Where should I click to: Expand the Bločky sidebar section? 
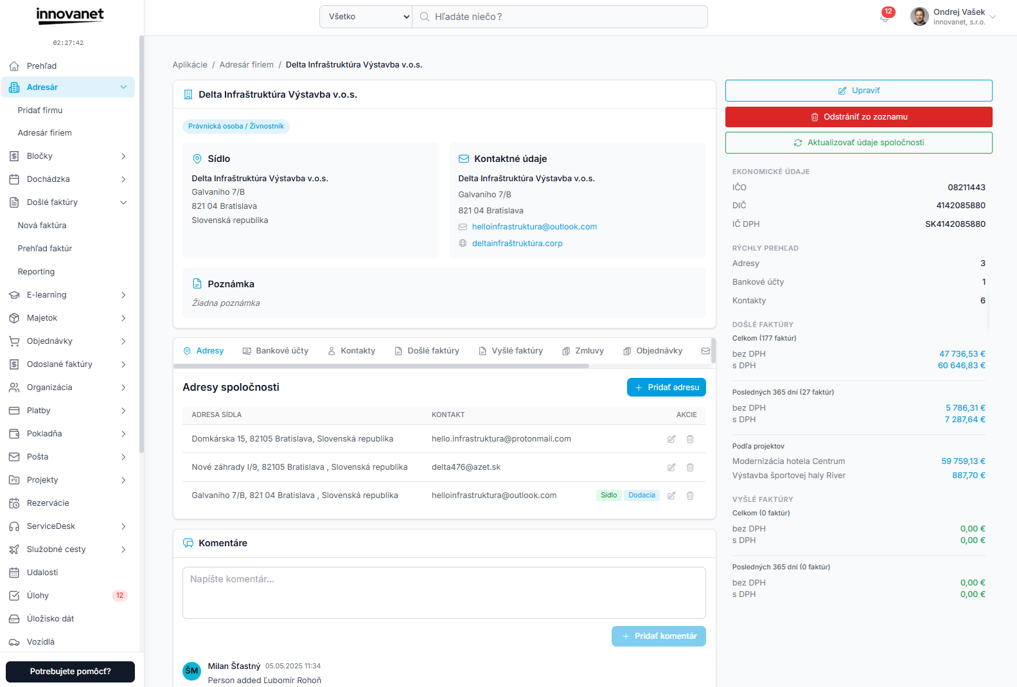123,156
